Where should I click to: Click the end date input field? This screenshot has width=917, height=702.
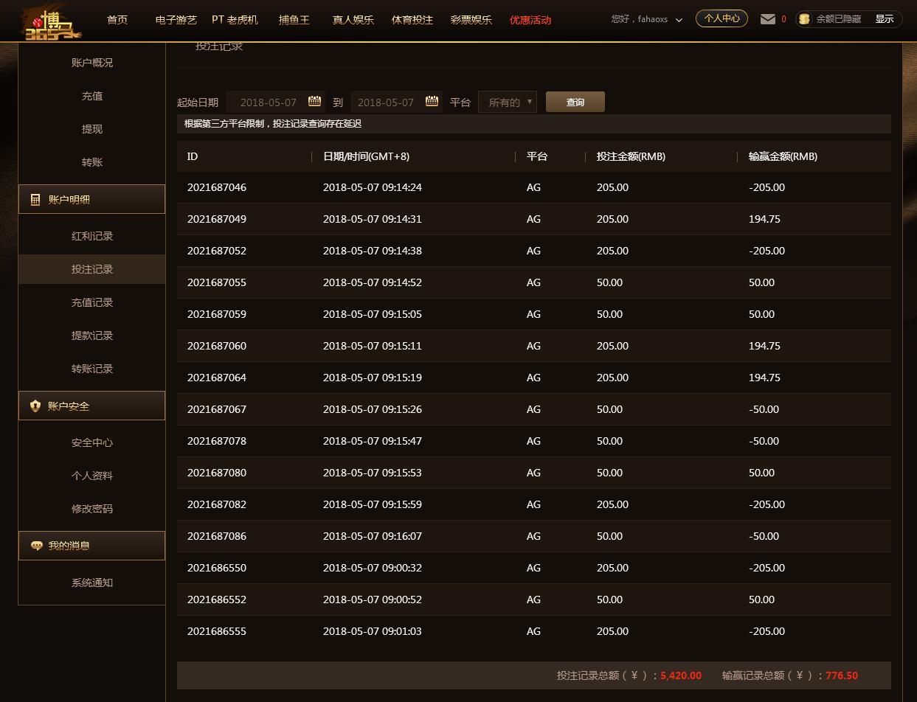(x=396, y=102)
